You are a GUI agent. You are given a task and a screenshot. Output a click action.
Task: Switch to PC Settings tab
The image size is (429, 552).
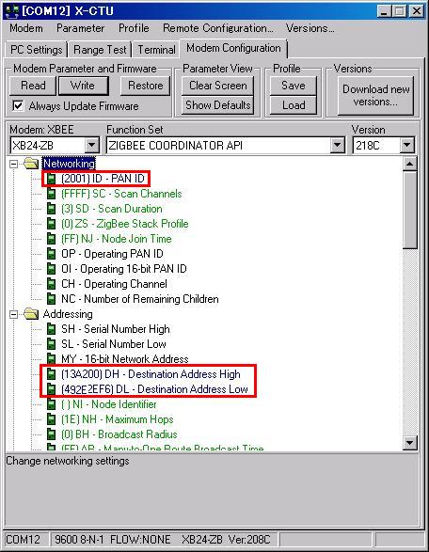coord(37,50)
